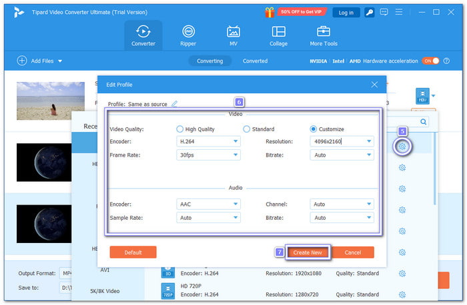Open the Add Files dropdown arrow

pyautogui.click(x=60, y=61)
